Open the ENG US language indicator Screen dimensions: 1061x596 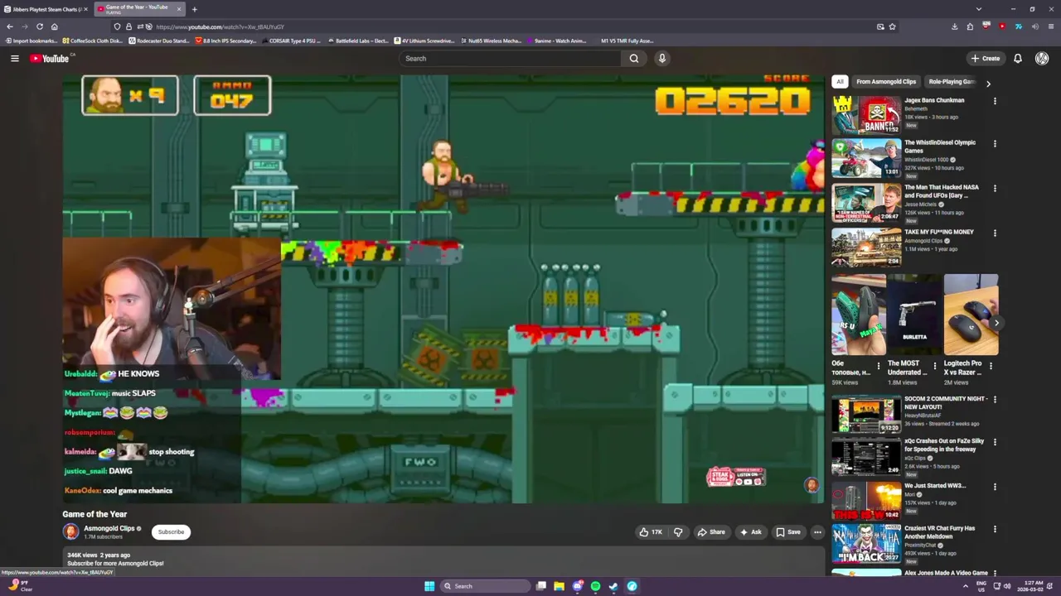tap(982, 586)
